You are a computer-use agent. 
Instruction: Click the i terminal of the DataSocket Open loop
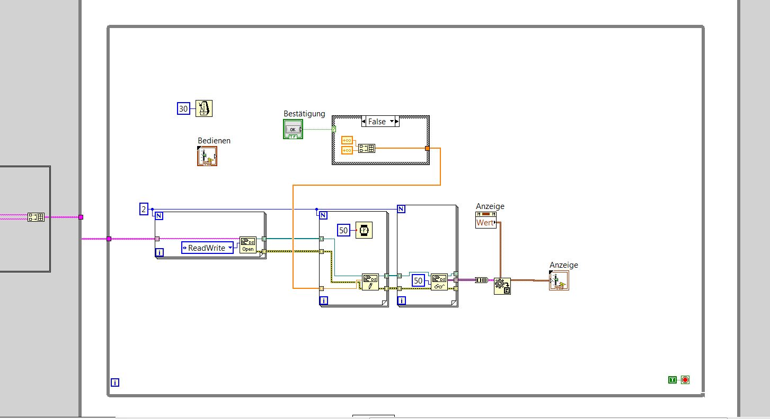point(160,253)
